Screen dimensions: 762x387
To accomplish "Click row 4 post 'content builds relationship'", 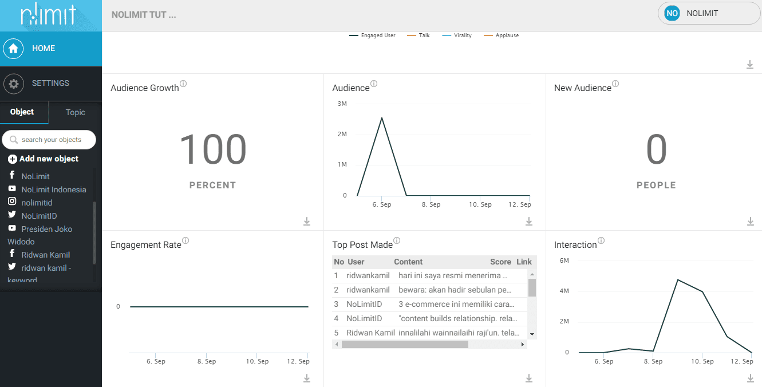I will pyautogui.click(x=458, y=318).
